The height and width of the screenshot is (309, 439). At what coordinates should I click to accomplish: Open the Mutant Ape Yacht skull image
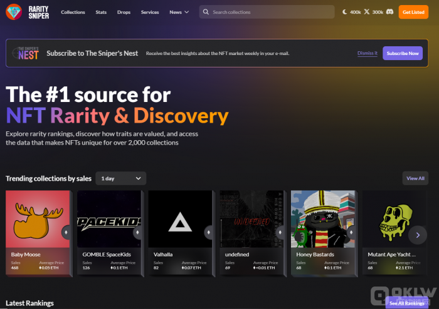pos(394,219)
